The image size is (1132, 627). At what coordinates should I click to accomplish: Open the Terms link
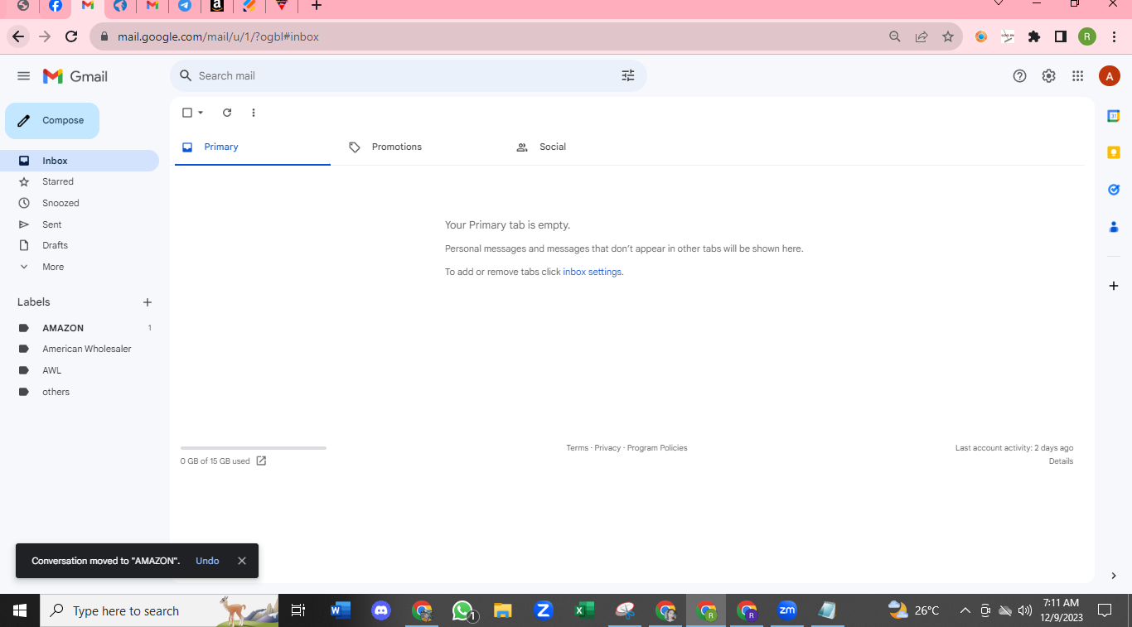pos(577,448)
